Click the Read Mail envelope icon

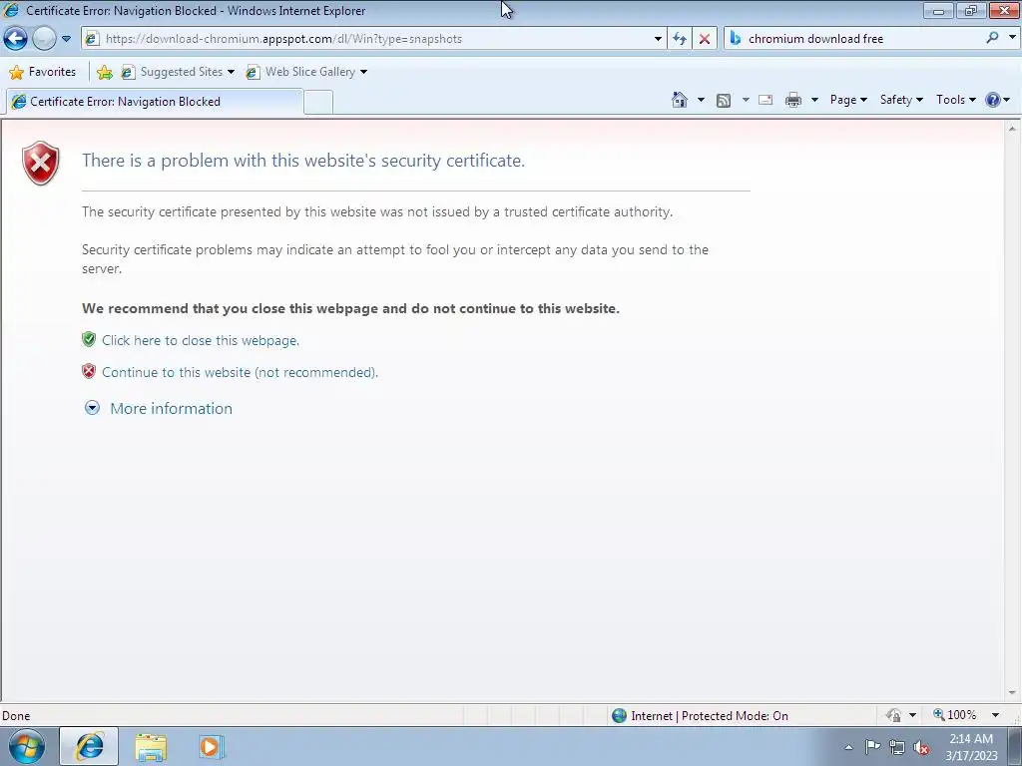tap(766, 100)
